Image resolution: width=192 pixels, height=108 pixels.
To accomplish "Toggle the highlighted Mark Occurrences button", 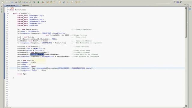I will (60, 2).
